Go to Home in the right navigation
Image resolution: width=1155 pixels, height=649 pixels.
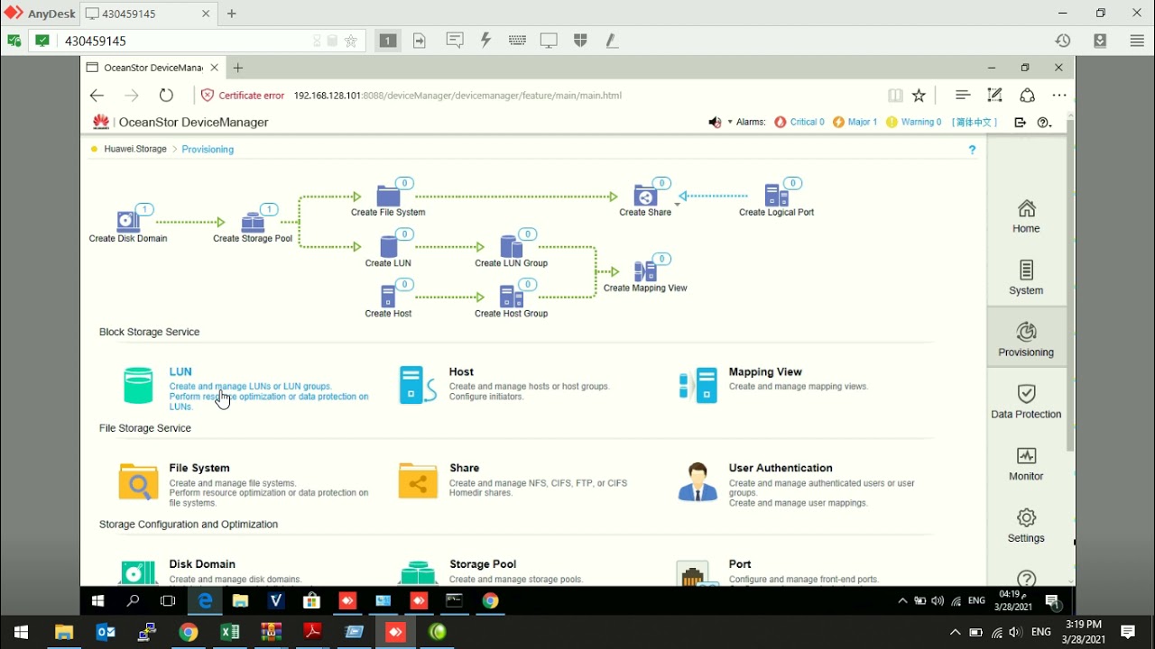point(1026,216)
